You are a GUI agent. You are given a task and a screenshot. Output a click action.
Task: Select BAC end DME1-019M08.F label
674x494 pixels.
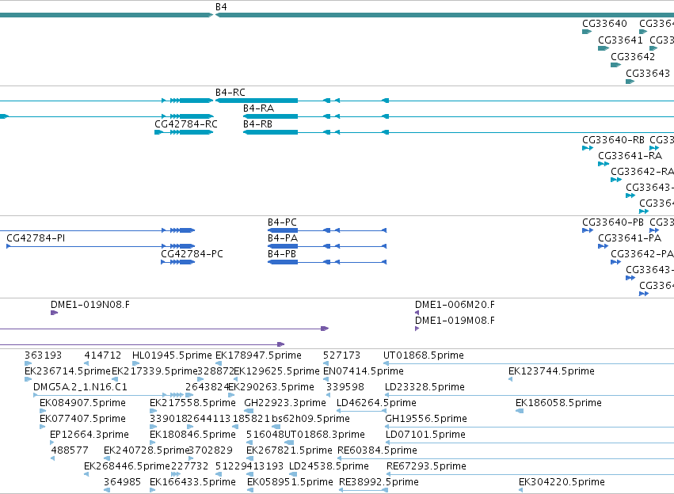click(455, 321)
